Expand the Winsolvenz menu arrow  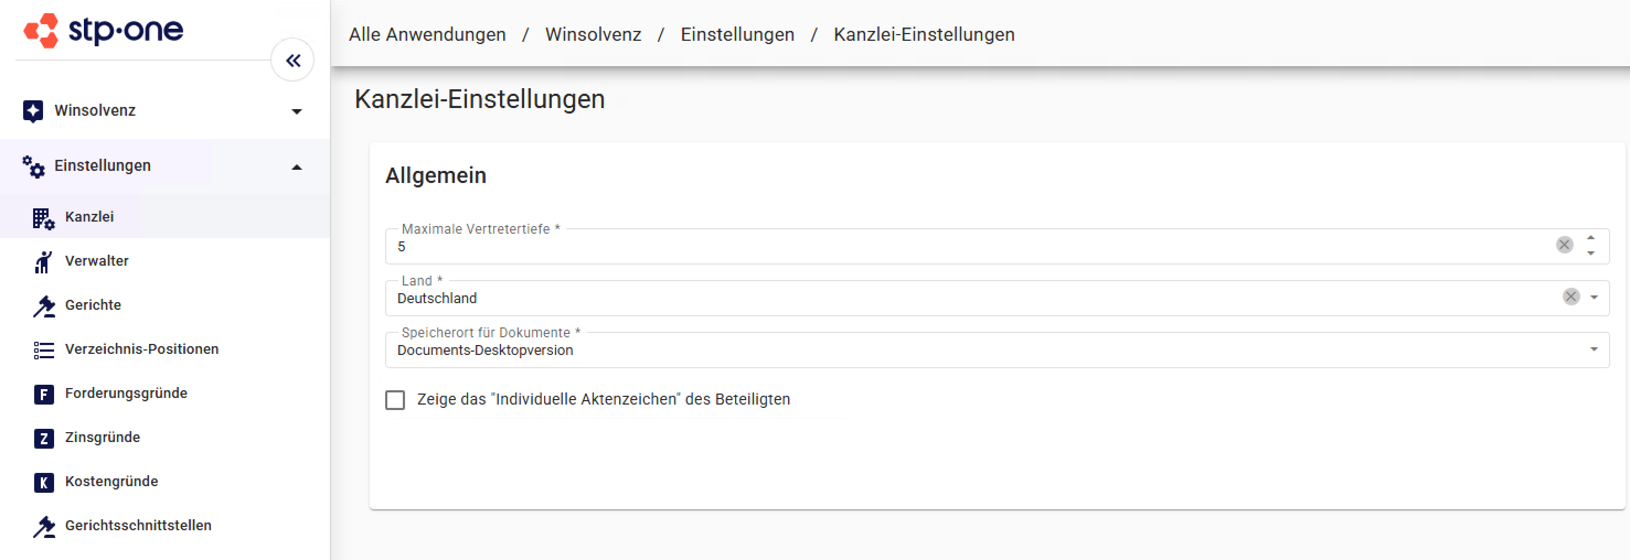pyautogui.click(x=297, y=112)
